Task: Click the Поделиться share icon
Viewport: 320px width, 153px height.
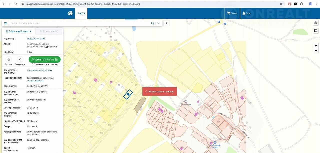Action: [20, 60]
